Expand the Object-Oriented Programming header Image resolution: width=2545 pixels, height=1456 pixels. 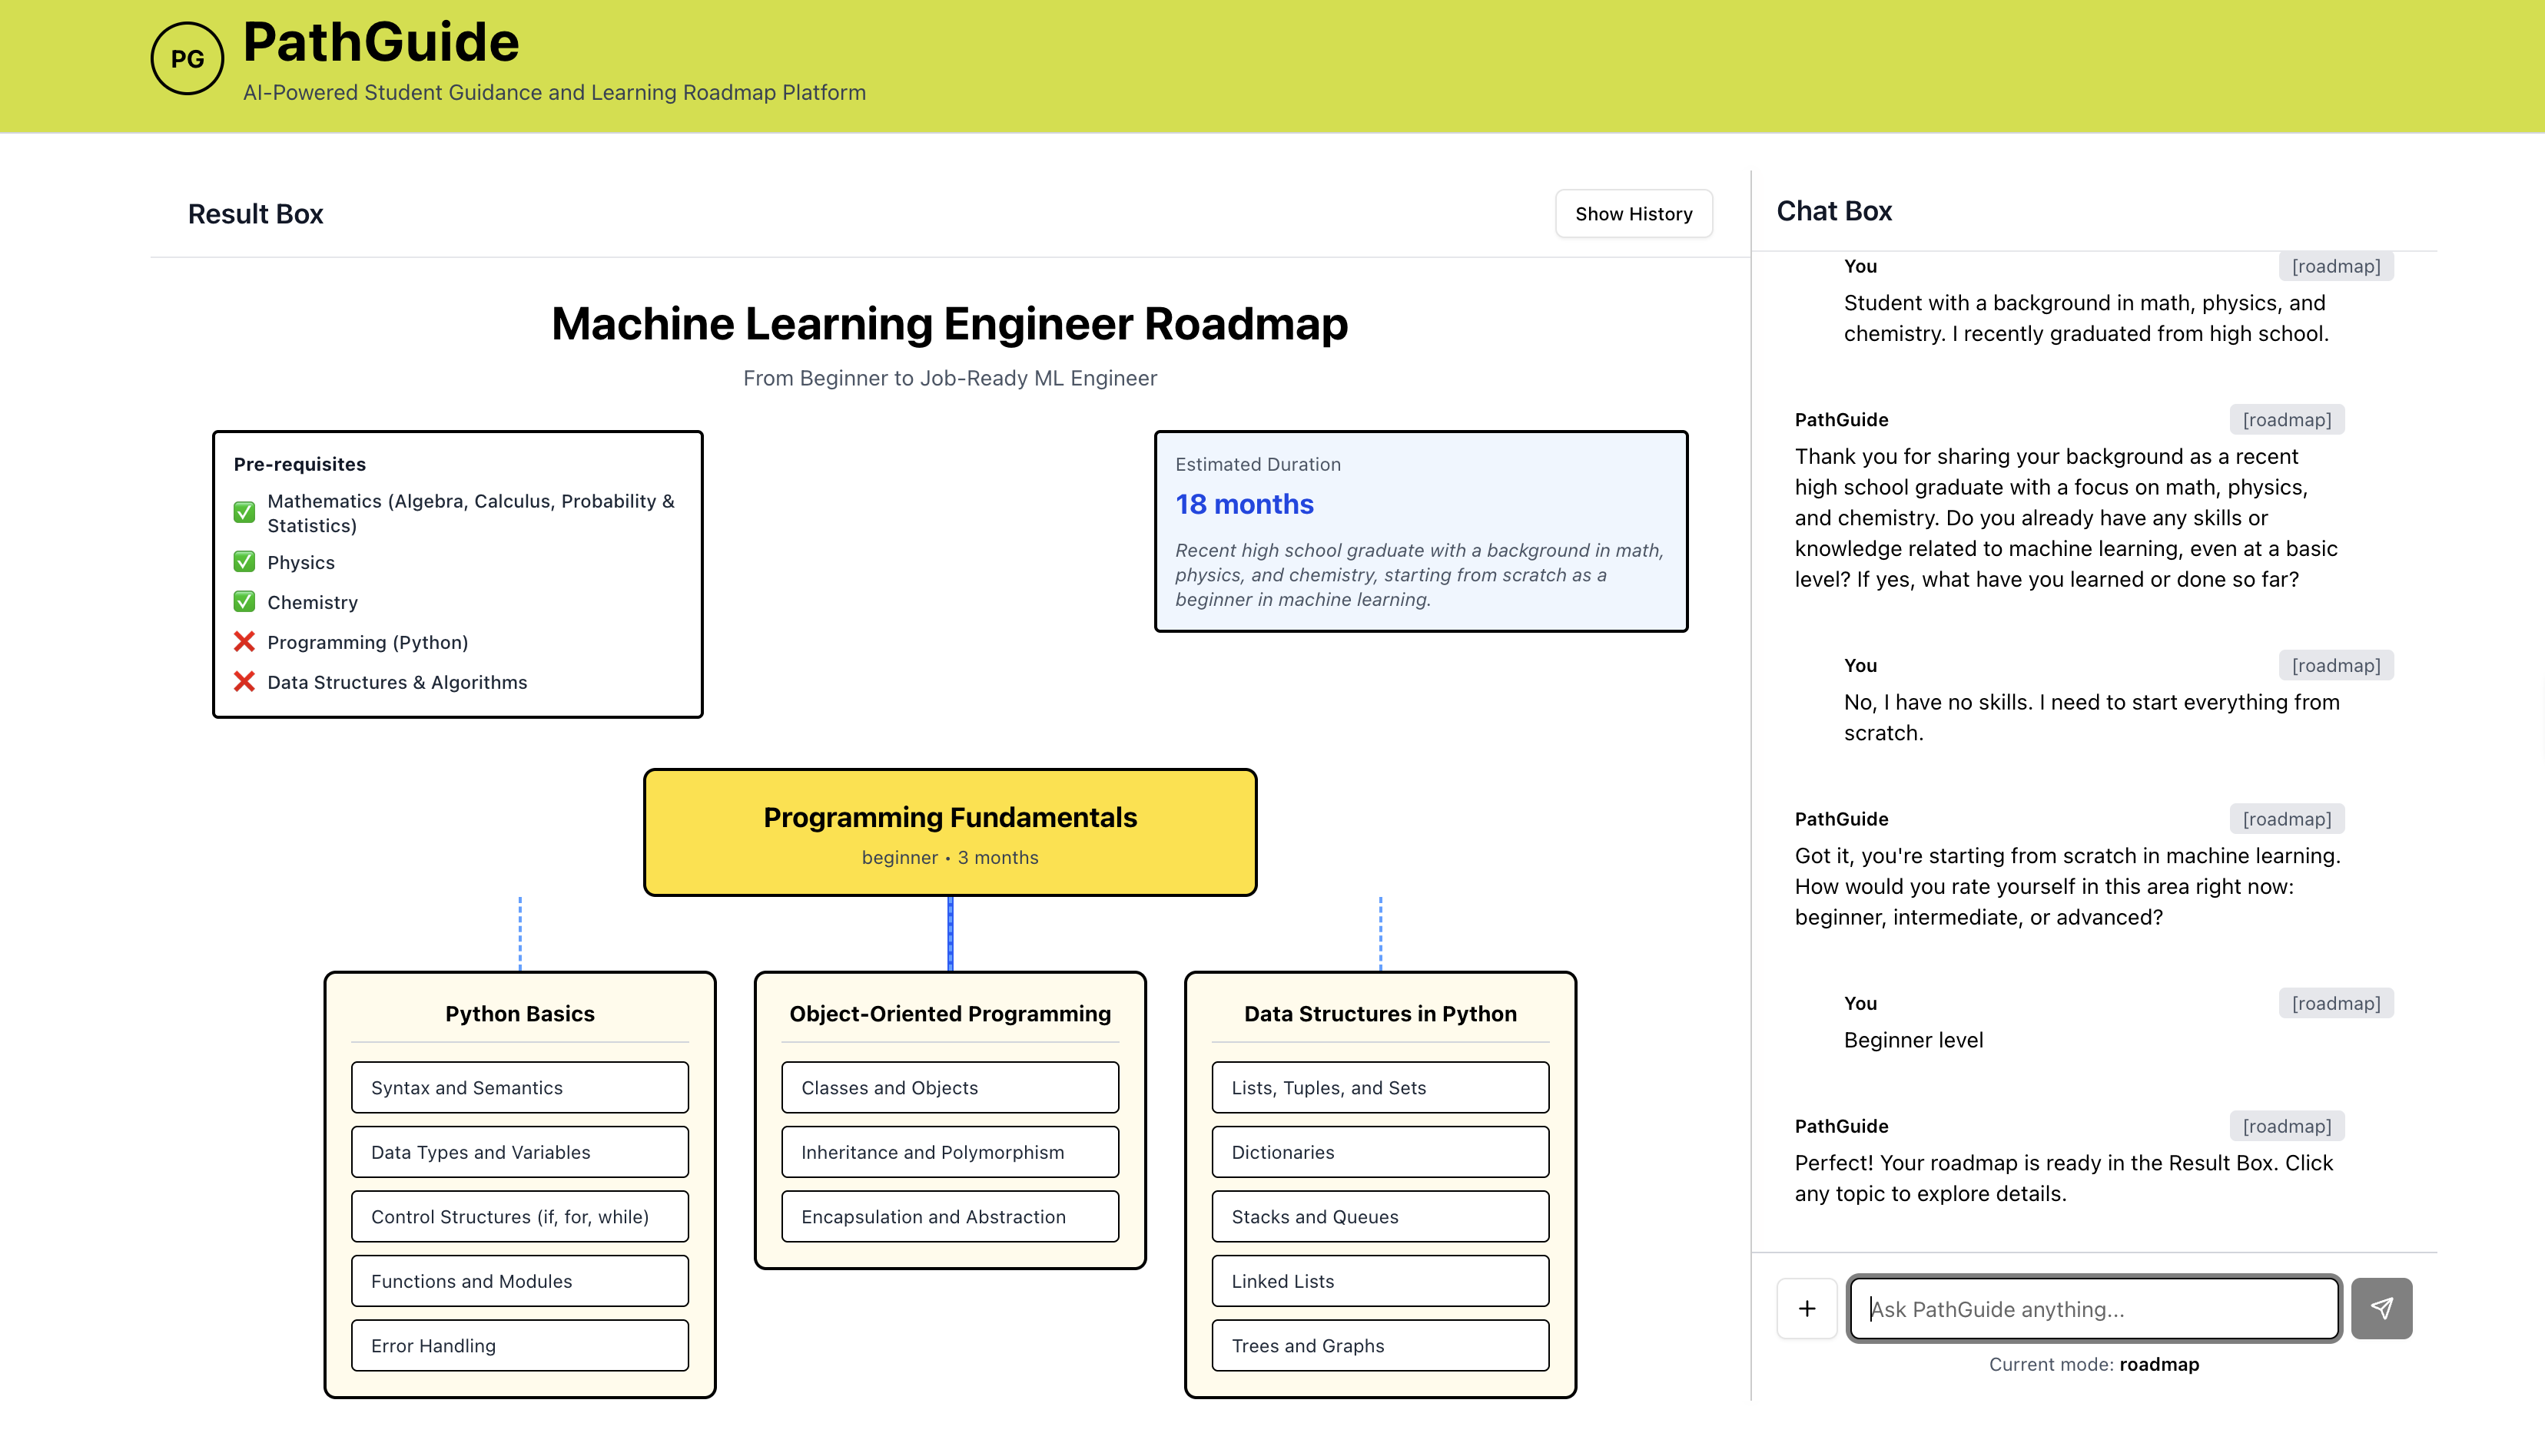[x=949, y=1014]
